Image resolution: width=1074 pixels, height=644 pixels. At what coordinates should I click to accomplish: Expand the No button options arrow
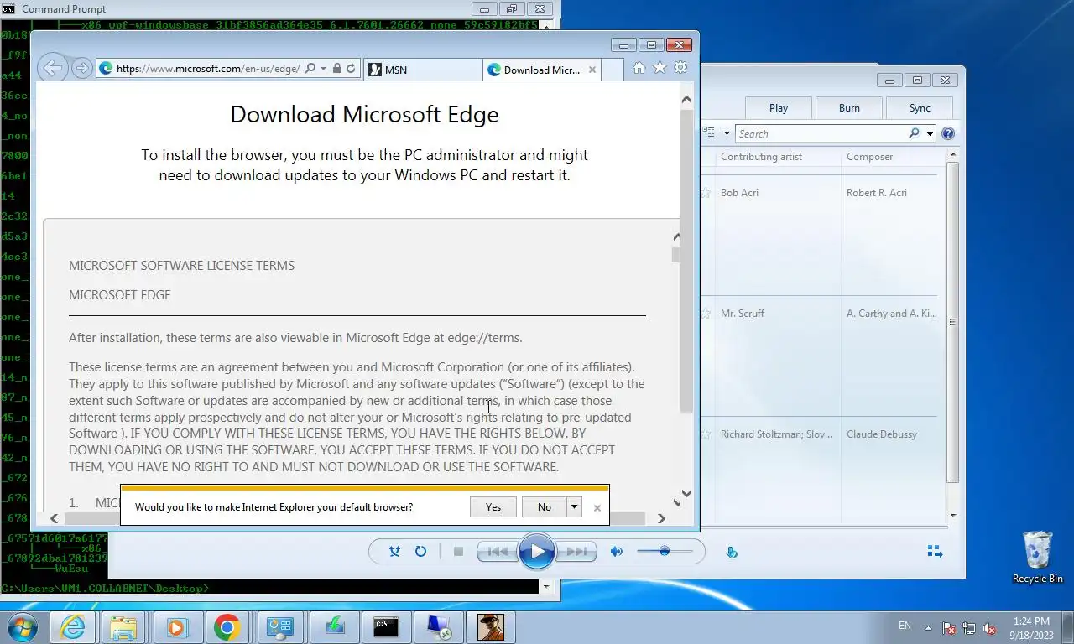[574, 506]
